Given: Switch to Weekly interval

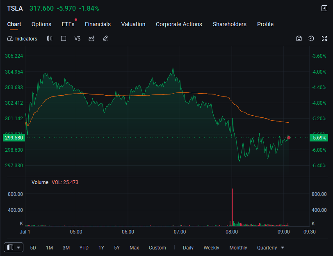Looking at the screenshot, I should click(x=211, y=248).
